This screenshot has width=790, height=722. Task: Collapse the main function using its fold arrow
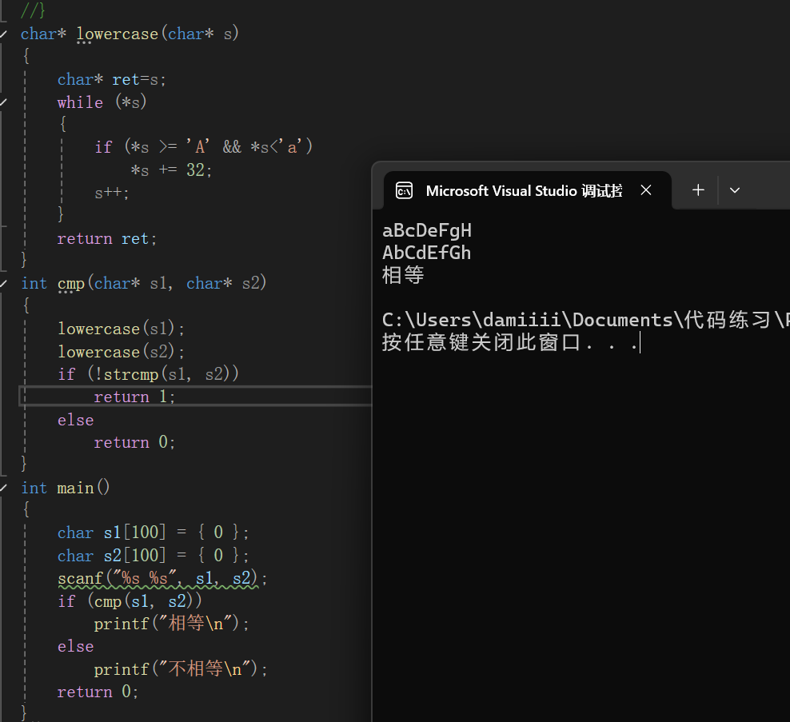click(4, 487)
